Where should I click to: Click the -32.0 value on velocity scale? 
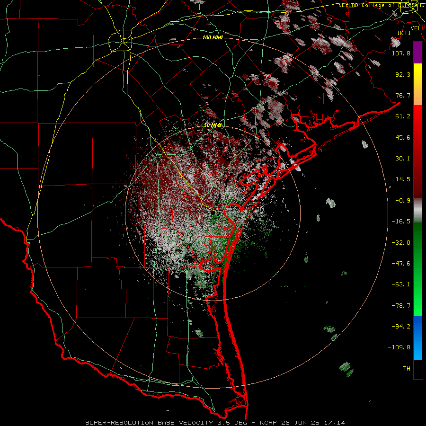[x=401, y=243]
